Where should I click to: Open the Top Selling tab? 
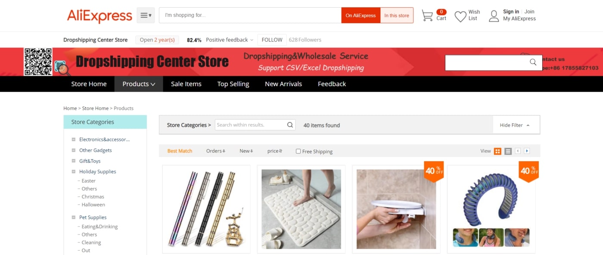pos(233,84)
